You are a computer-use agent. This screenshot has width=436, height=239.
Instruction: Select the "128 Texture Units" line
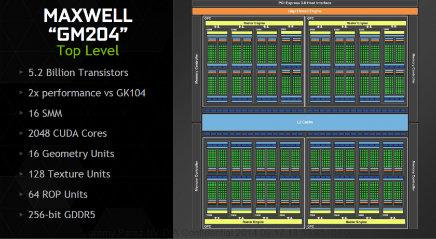[69, 174]
